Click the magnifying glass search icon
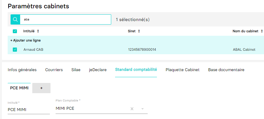 (x=15, y=19)
